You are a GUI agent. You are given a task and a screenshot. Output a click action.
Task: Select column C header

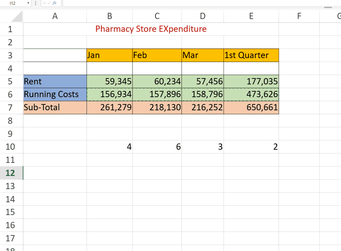[x=157, y=16]
